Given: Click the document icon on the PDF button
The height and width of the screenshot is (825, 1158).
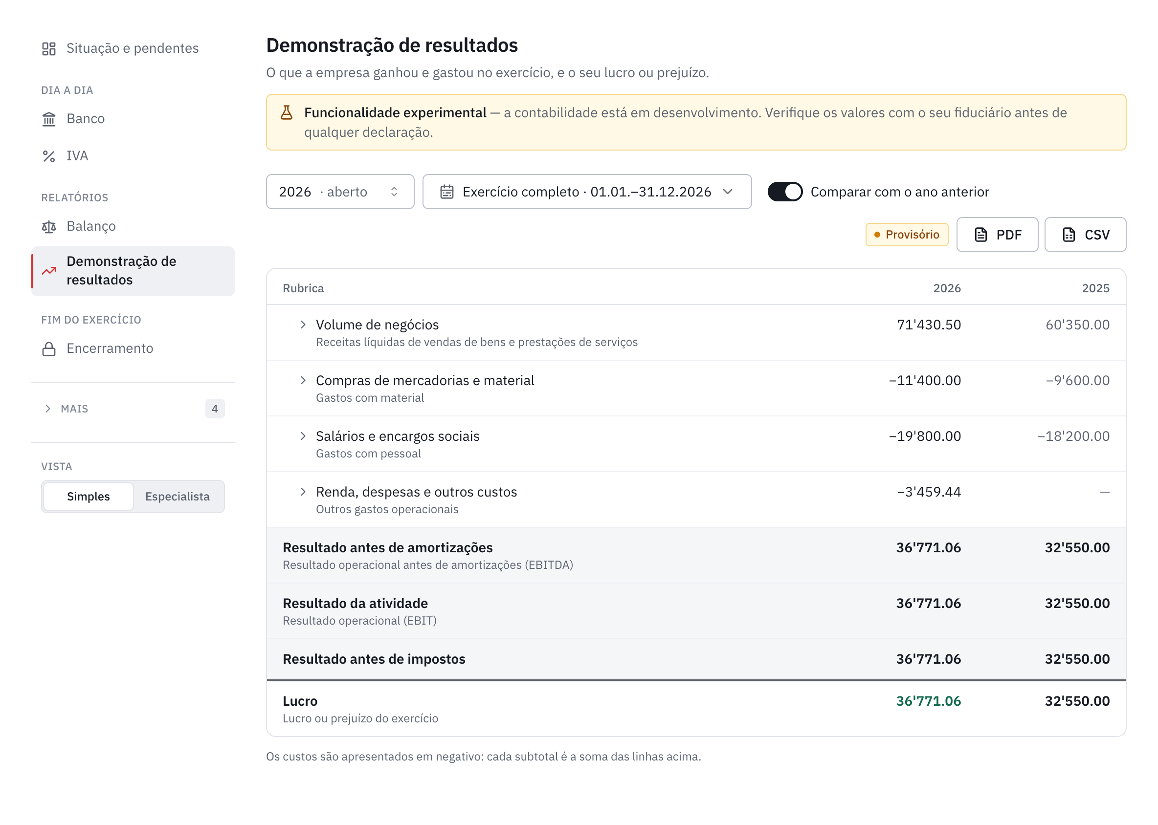Looking at the screenshot, I should (x=980, y=235).
